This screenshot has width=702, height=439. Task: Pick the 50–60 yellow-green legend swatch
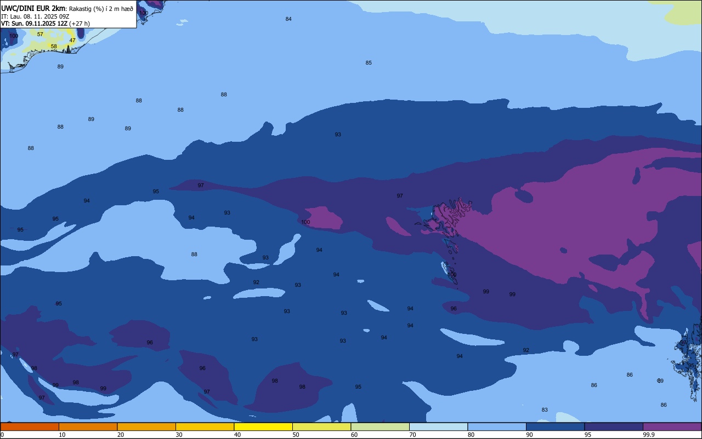pos(321,426)
